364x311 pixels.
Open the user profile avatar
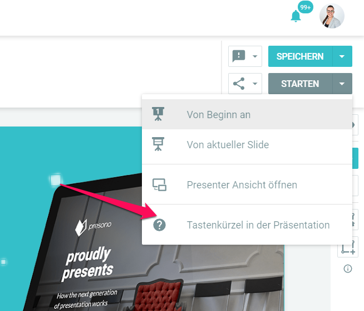coord(332,16)
